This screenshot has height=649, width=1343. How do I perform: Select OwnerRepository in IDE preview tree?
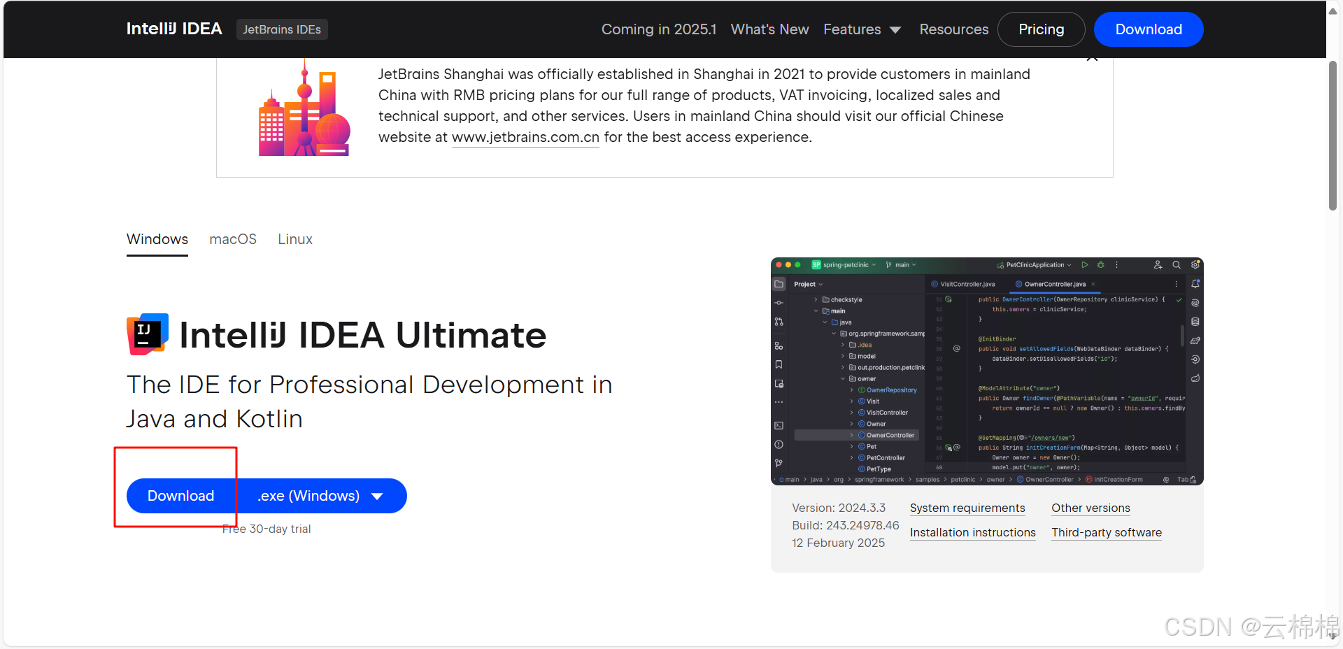click(x=887, y=390)
